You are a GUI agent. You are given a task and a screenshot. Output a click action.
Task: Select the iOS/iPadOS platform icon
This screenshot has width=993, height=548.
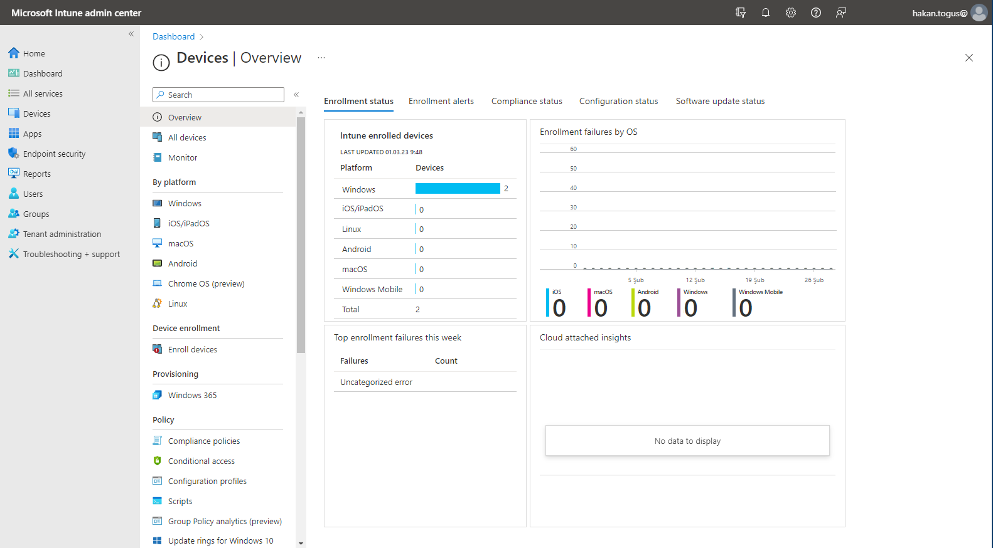click(158, 223)
